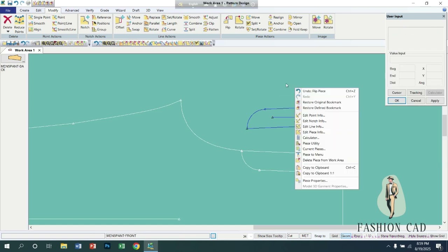This screenshot has height=252, width=448.
Task: Open the size 34 dropdown
Action: click(x=250, y=236)
